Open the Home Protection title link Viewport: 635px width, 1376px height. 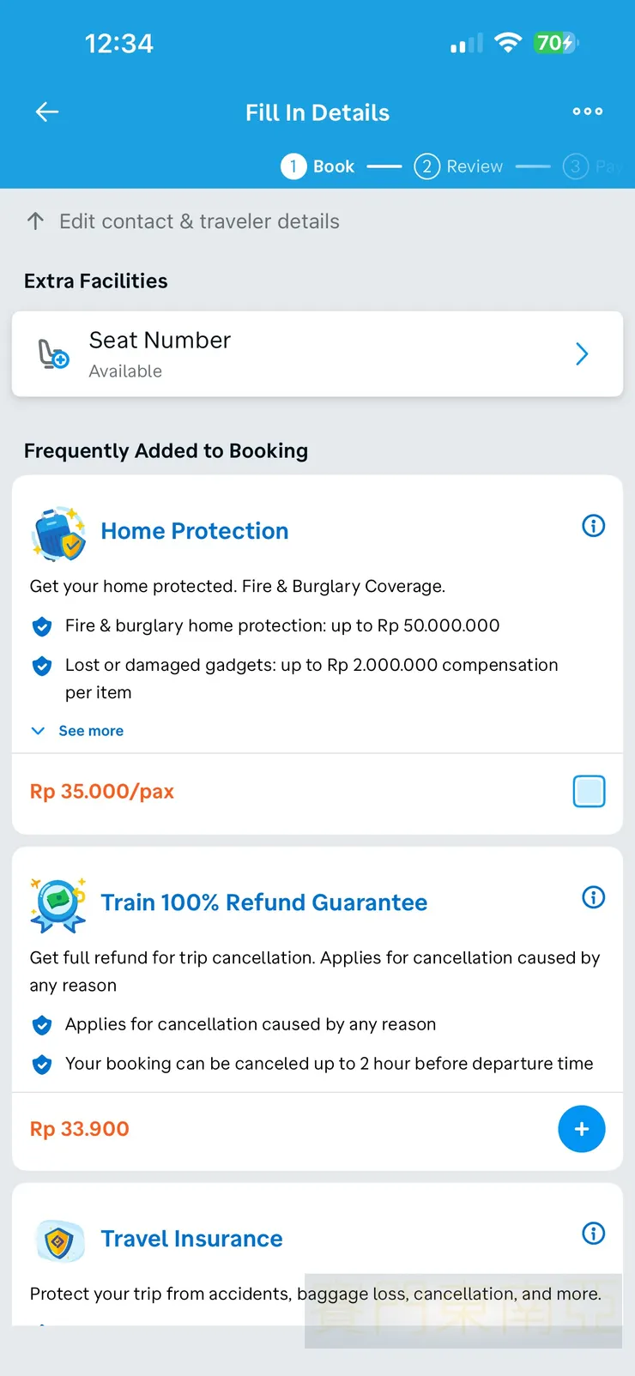[195, 531]
